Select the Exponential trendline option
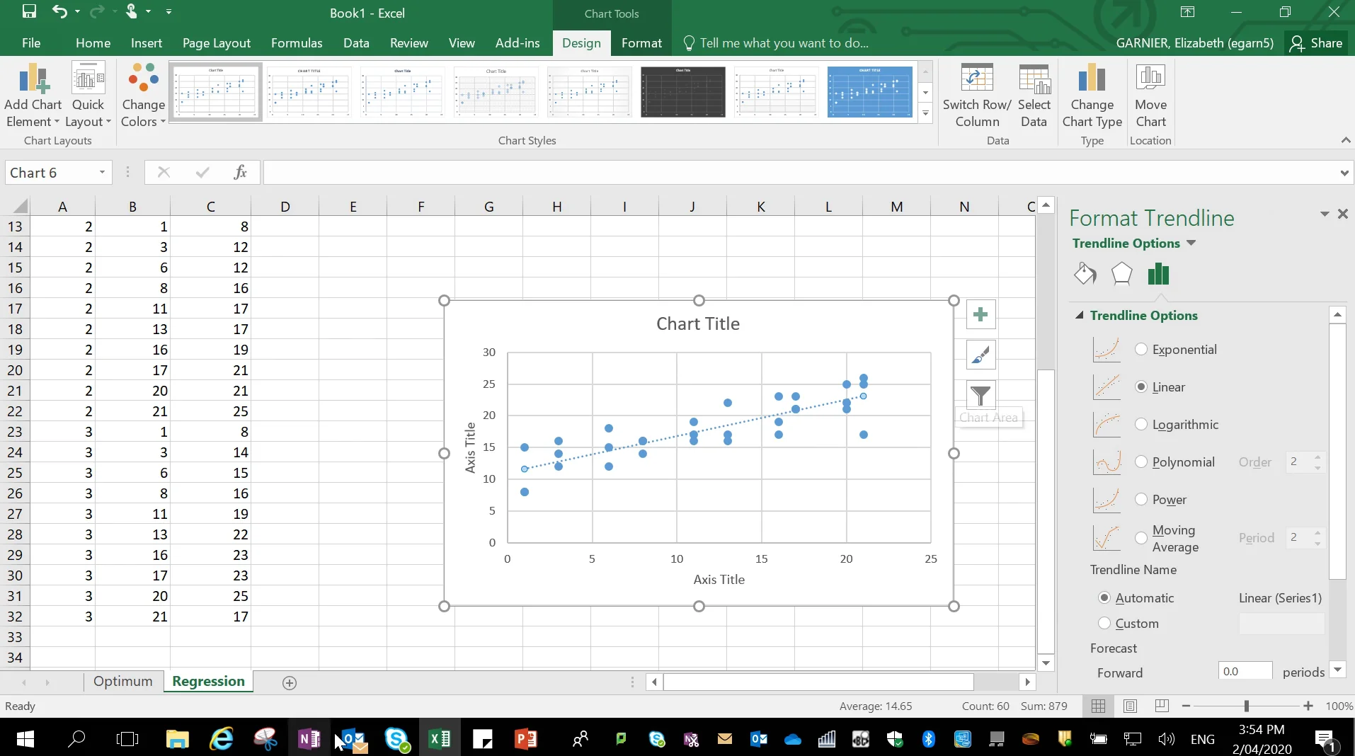Screen dimensions: 1355x756 1141,349
